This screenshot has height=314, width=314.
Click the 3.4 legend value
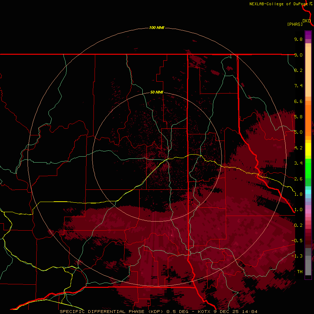coord(298,163)
